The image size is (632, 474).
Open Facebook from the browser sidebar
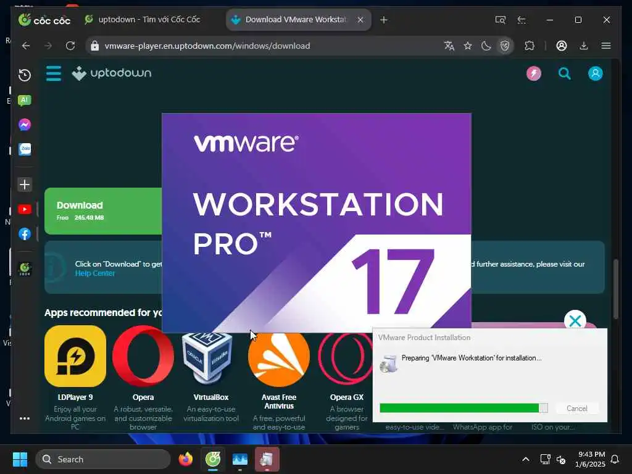pyautogui.click(x=25, y=234)
